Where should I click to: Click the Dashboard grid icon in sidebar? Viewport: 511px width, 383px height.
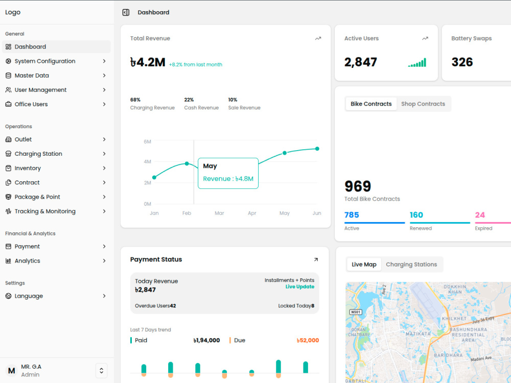(9, 46)
